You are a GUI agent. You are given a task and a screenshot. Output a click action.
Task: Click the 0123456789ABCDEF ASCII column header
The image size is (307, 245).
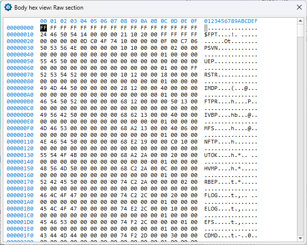tap(231, 21)
